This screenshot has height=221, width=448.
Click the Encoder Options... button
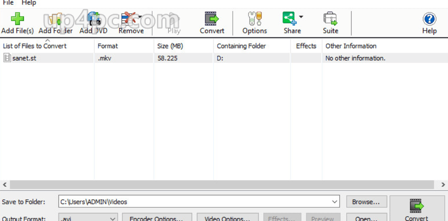[x=157, y=218]
